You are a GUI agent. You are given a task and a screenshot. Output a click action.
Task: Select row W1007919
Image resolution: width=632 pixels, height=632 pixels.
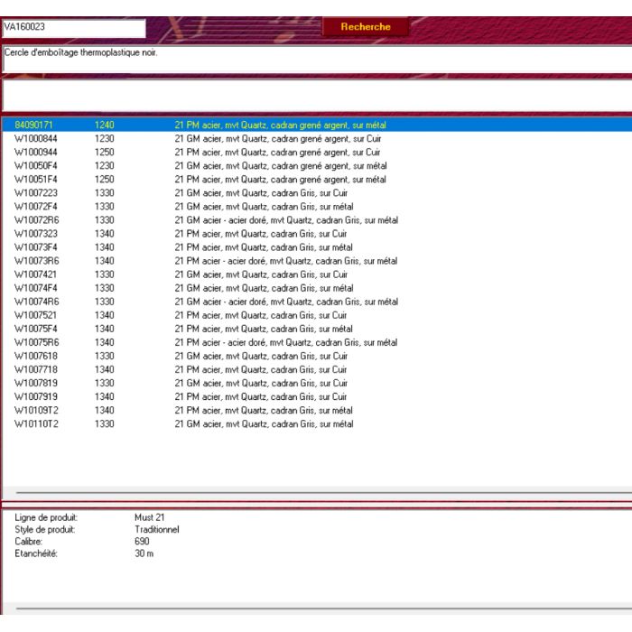[317, 396]
